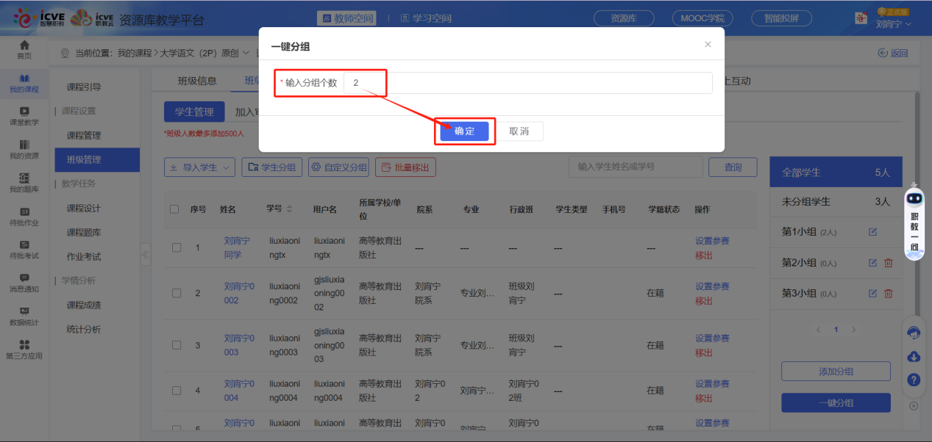The image size is (932, 442).
Task: Click 取消 to cancel grouping
Action: (x=519, y=131)
